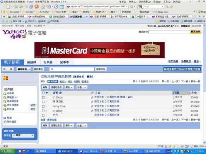This screenshot has width=206, height=154.
Task: Click the search mail button
Action: pos(100,69)
